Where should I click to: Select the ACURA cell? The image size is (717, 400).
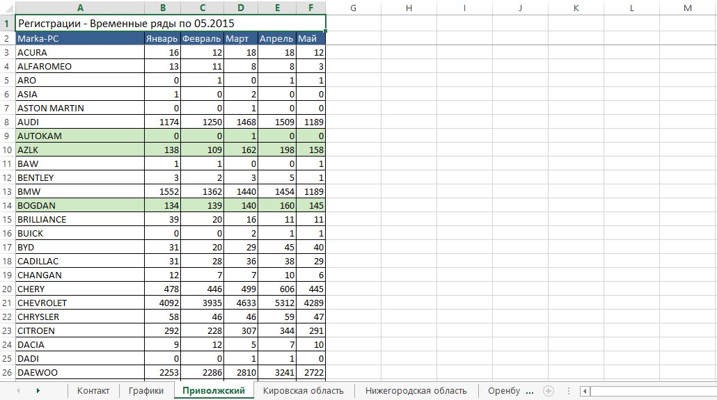pyautogui.click(x=80, y=52)
